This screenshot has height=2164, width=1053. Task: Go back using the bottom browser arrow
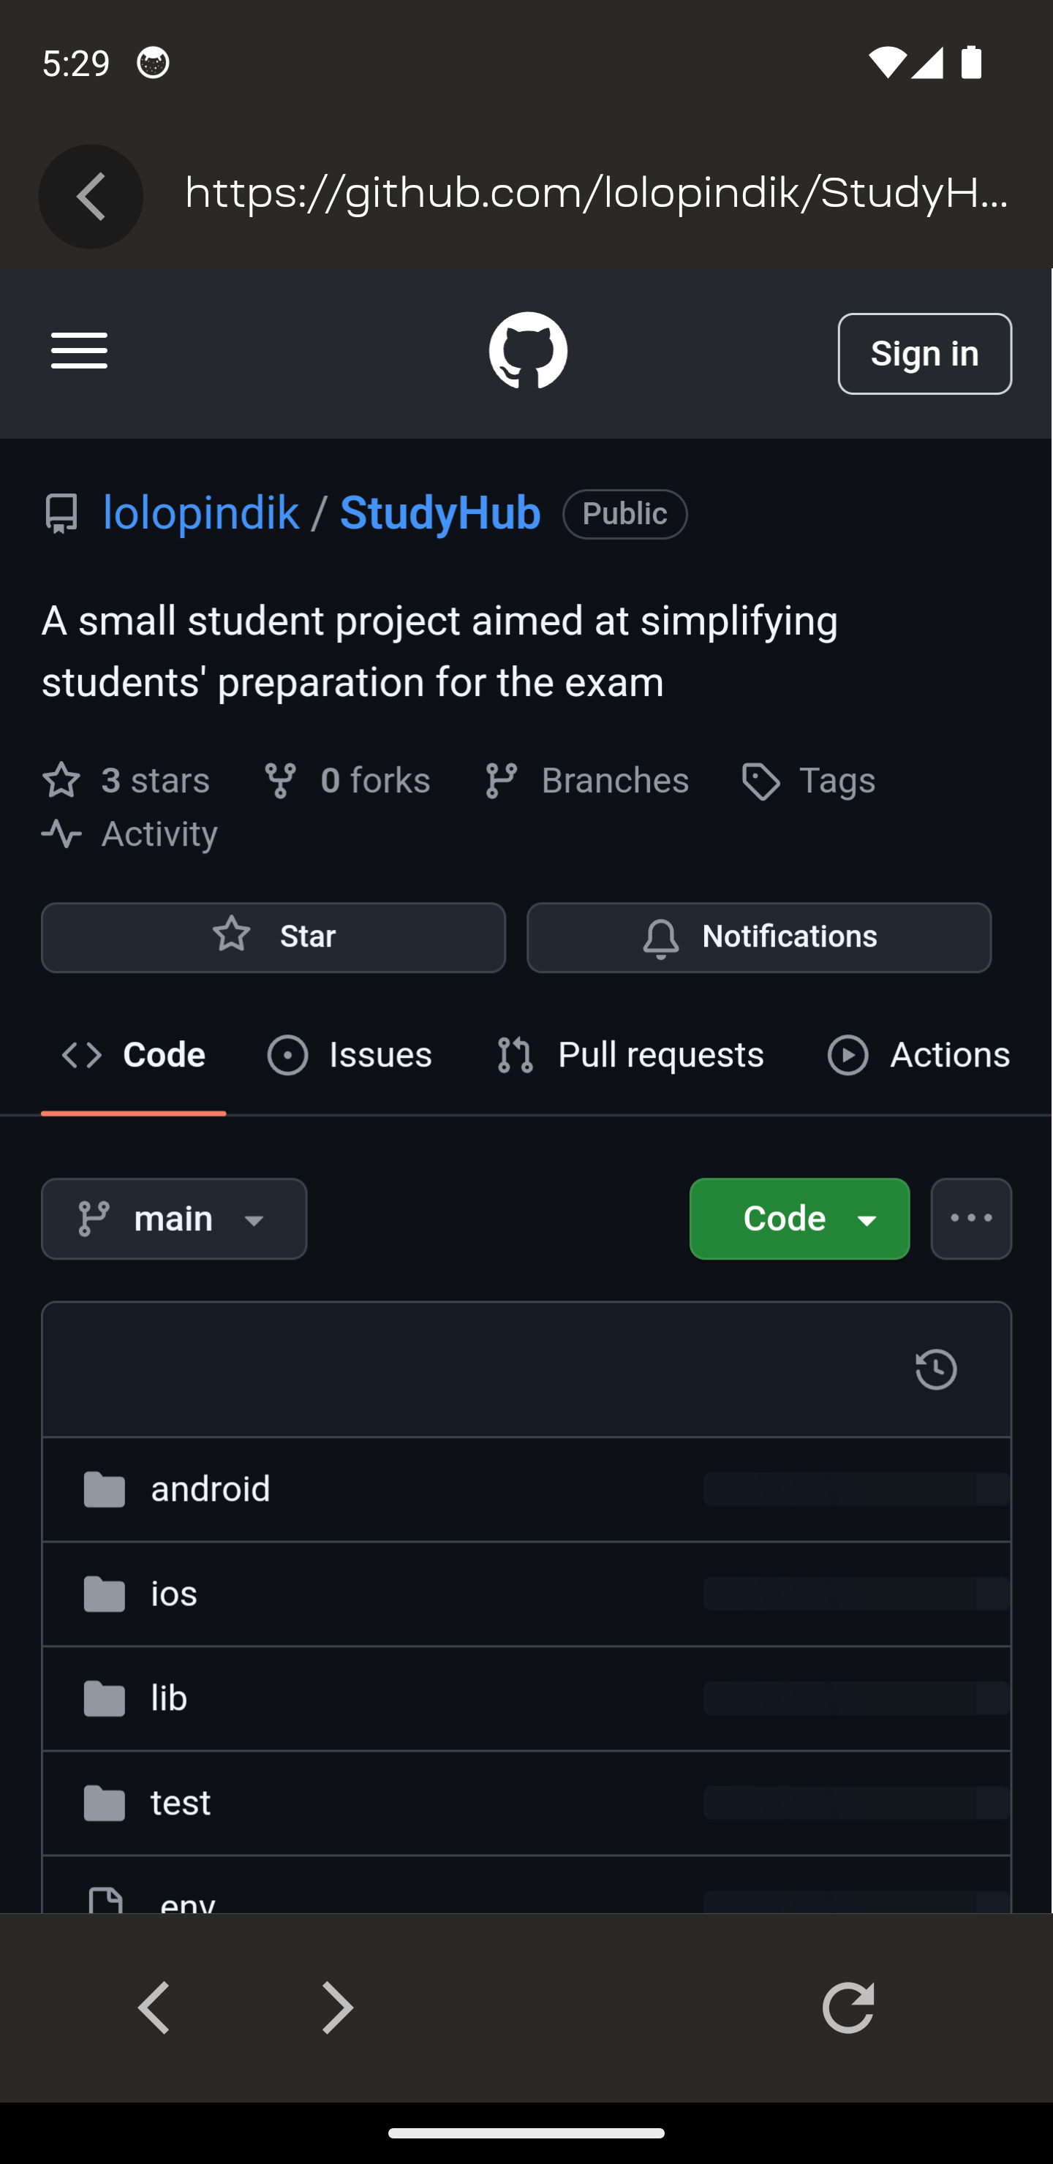tap(154, 2008)
